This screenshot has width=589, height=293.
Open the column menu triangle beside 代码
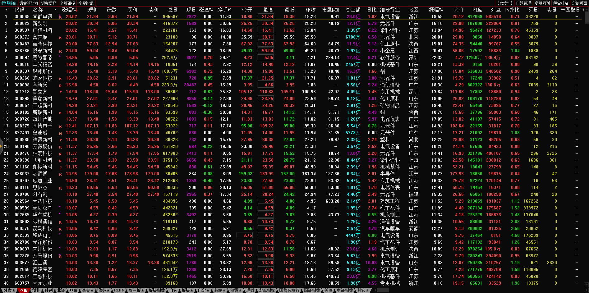tap(6, 10)
